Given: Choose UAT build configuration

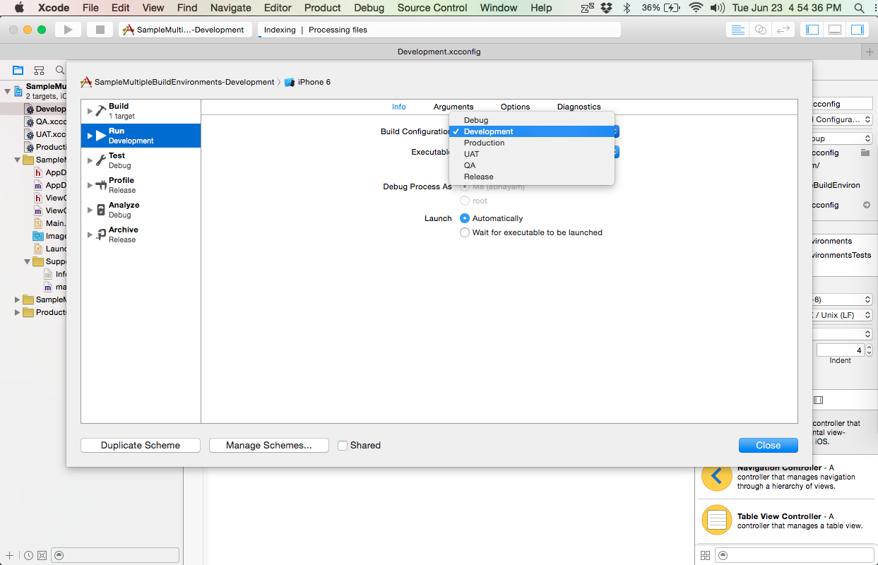Looking at the screenshot, I should (532, 154).
